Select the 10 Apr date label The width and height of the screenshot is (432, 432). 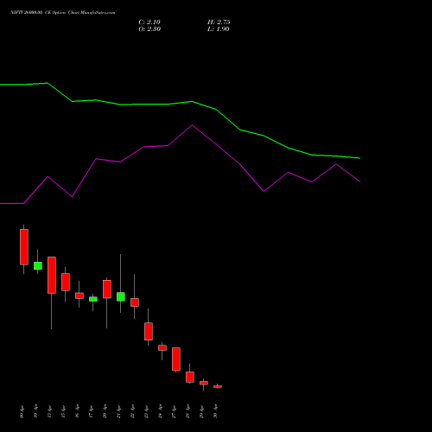(x=36, y=412)
